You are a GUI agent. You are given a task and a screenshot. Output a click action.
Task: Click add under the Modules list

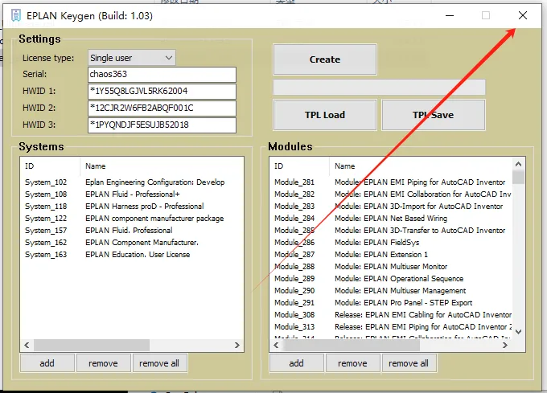coord(297,363)
